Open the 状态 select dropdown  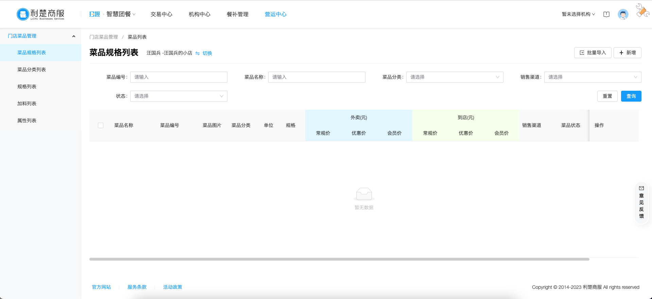coord(178,96)
